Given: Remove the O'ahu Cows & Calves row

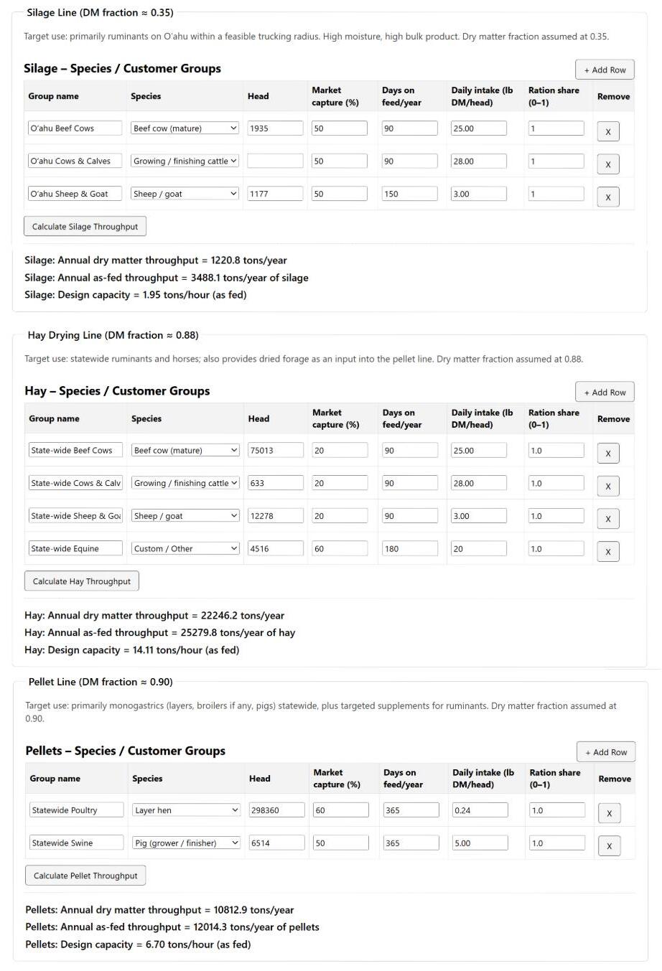Looking at the screenshot, I should (x=607, y=164).
